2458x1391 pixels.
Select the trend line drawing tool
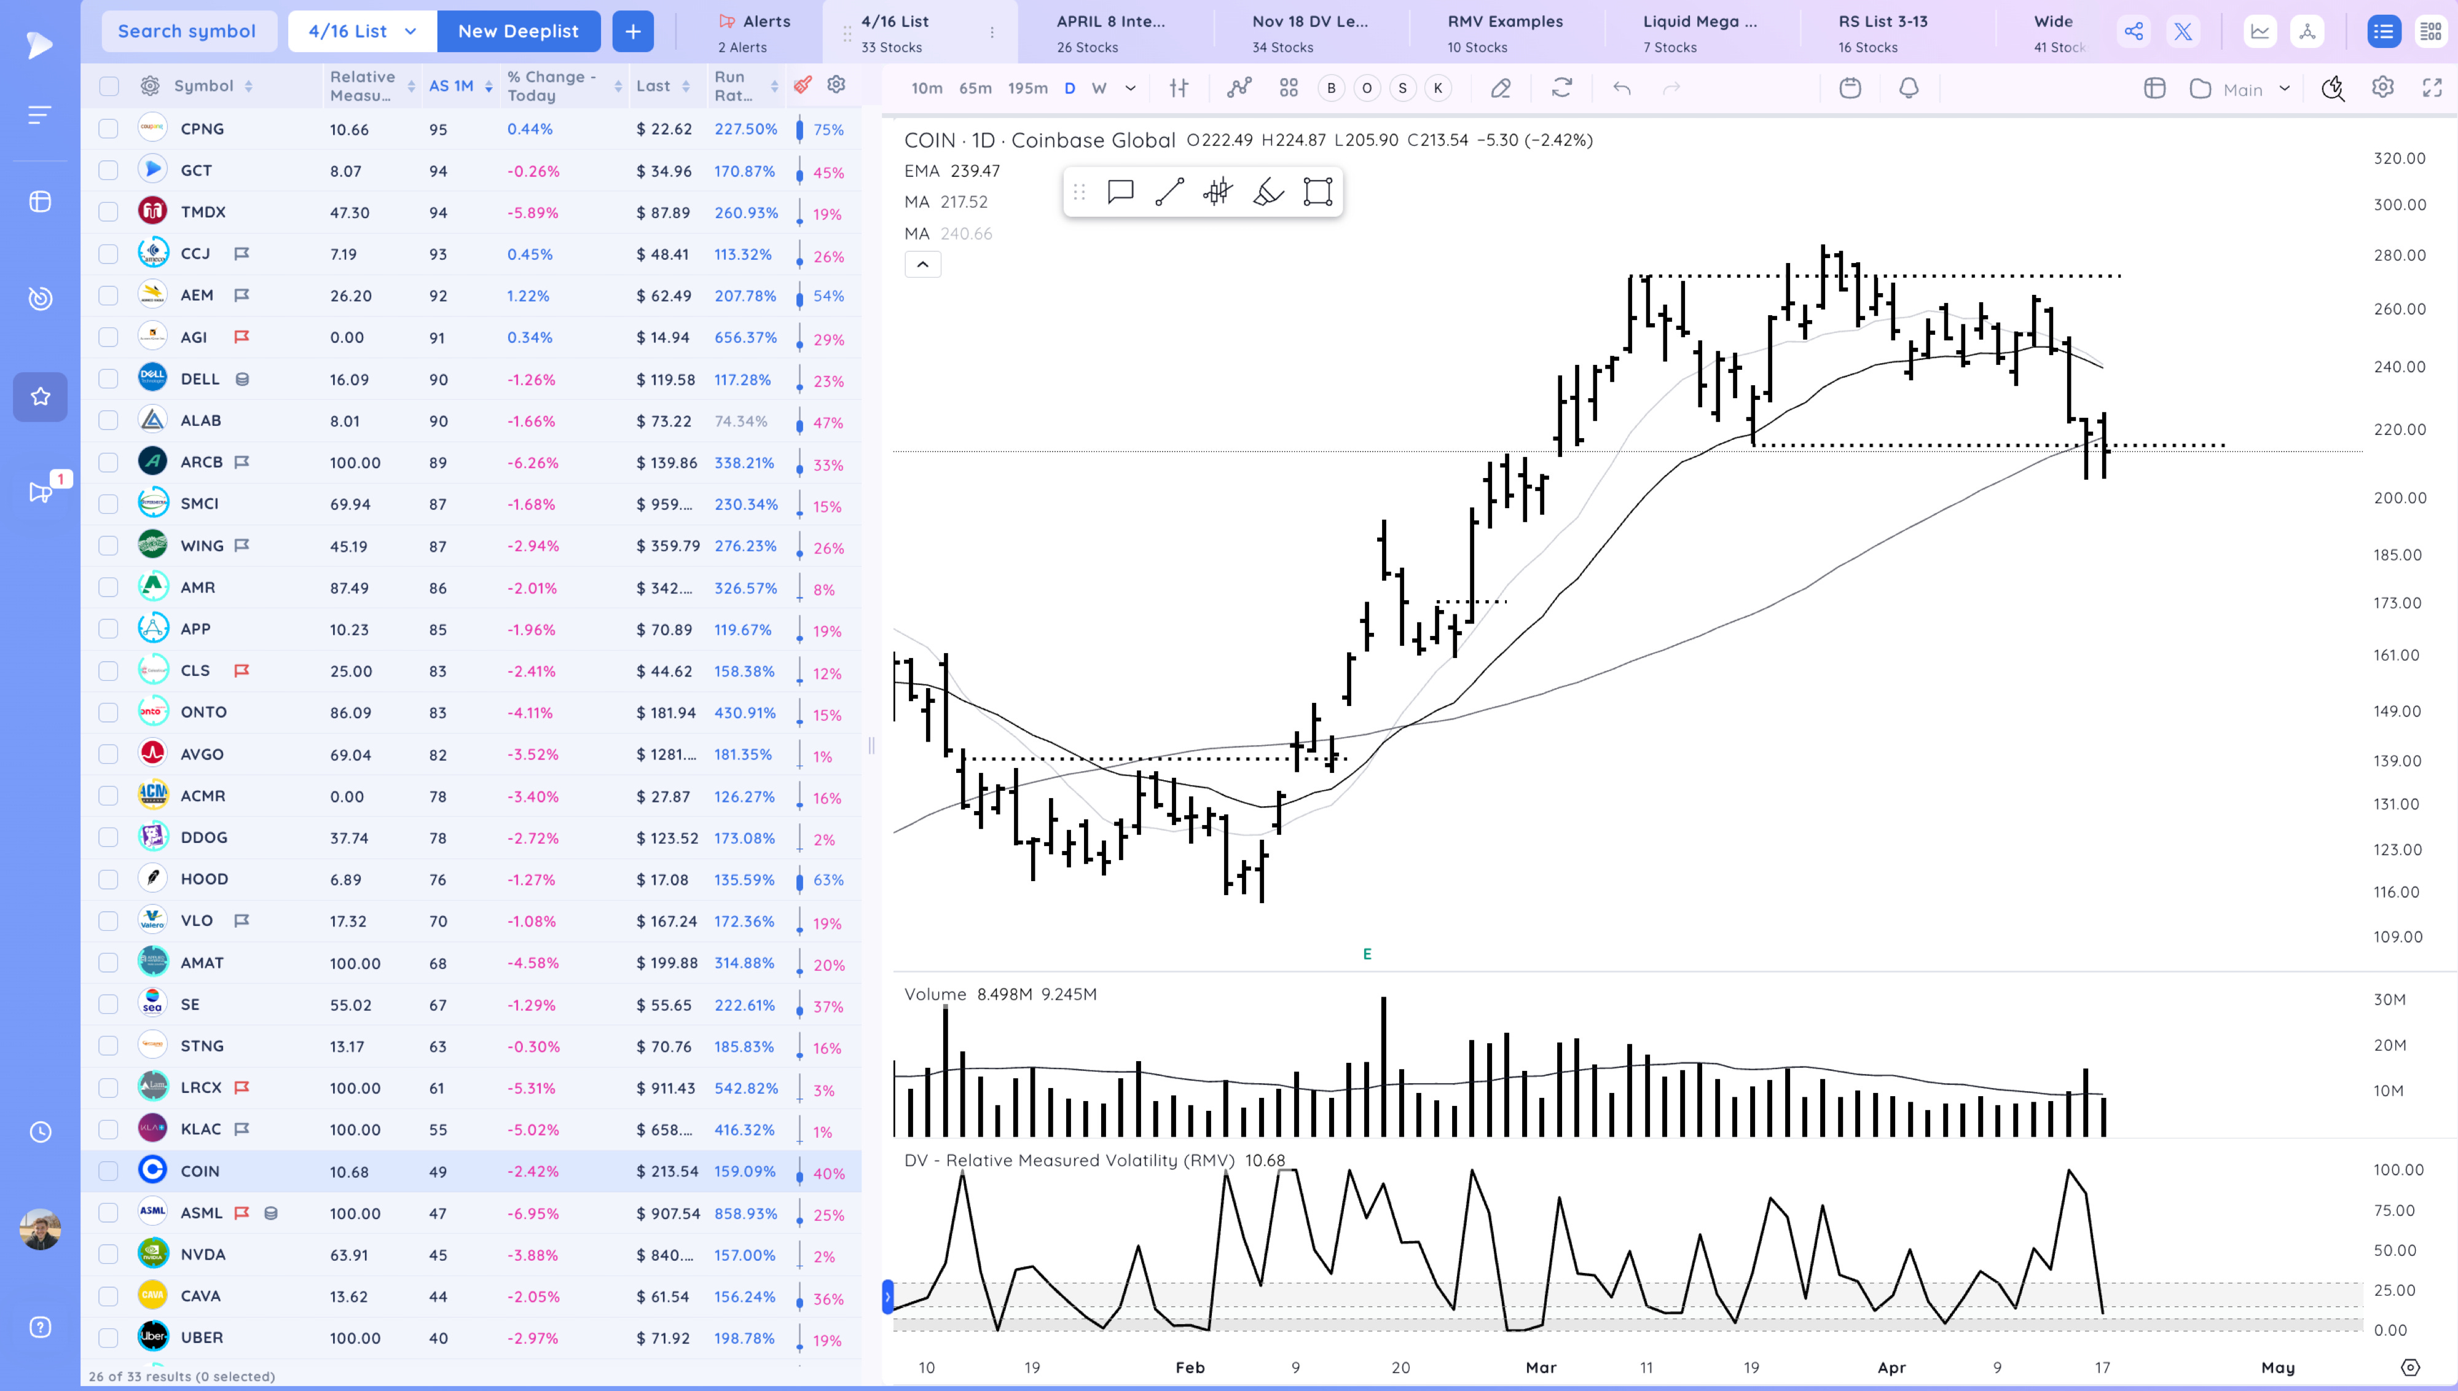coord(1169,192)
